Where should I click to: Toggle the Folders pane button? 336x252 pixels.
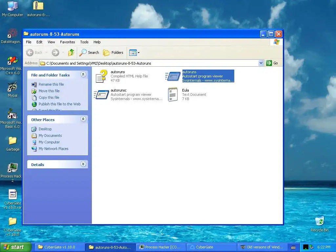[x=113, y=52]
